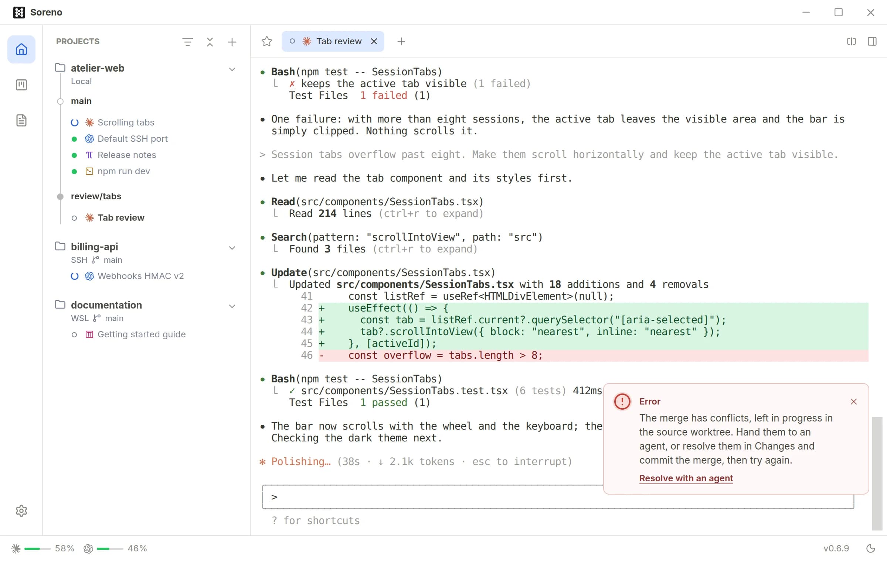The width and height of the screenshot is (887, 561).
Task: Toggle right side panel icon
Action: click(872, 41)
